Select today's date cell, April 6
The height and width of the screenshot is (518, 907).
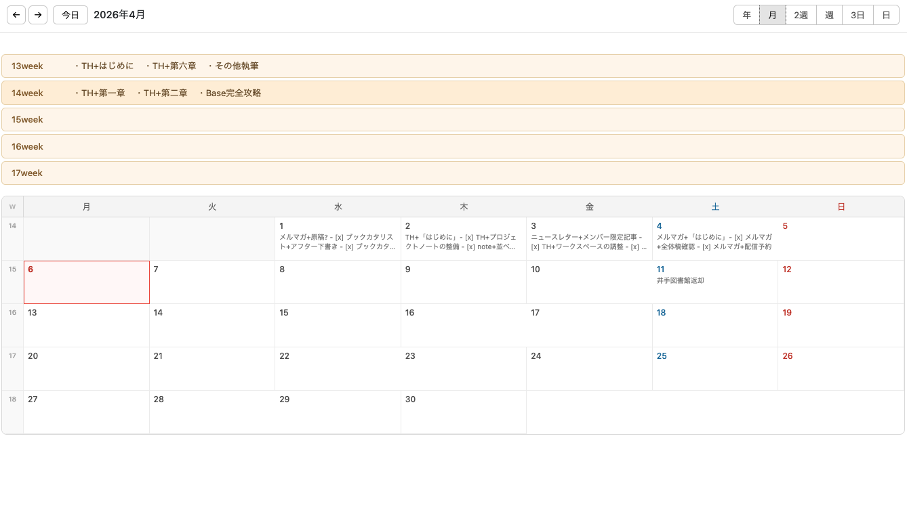click(86, 282)
